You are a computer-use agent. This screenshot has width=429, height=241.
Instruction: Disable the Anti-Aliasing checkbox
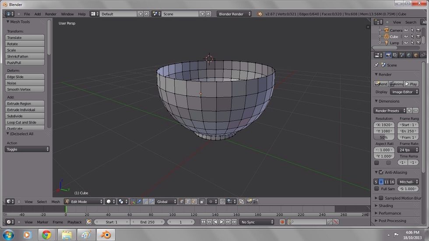tap(381, 172)
